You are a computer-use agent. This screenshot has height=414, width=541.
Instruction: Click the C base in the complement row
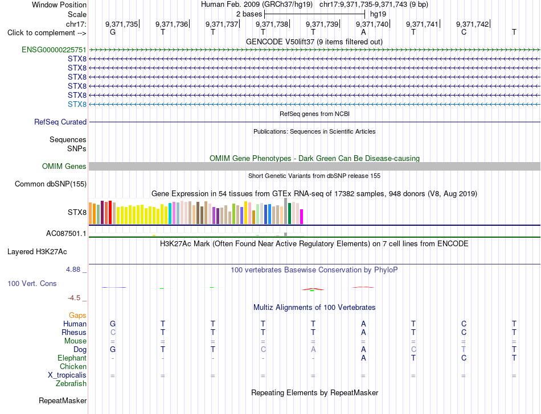464,32
